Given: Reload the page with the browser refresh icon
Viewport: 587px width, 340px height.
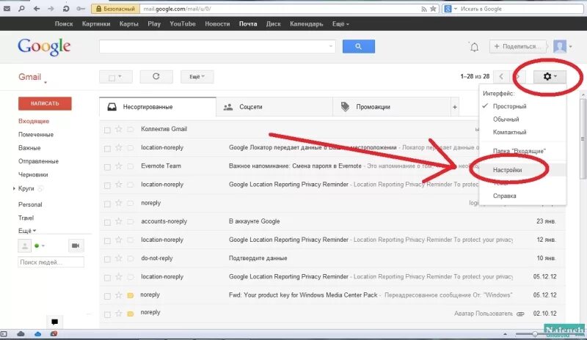Looking at the screenshot, I should pos(66,9).
